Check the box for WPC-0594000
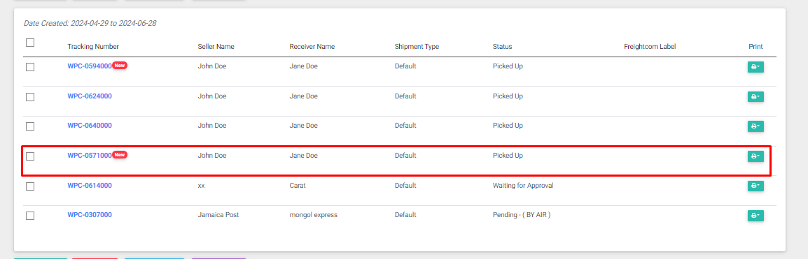The width and height of the screenshot is (808, 259). [30, 67]
